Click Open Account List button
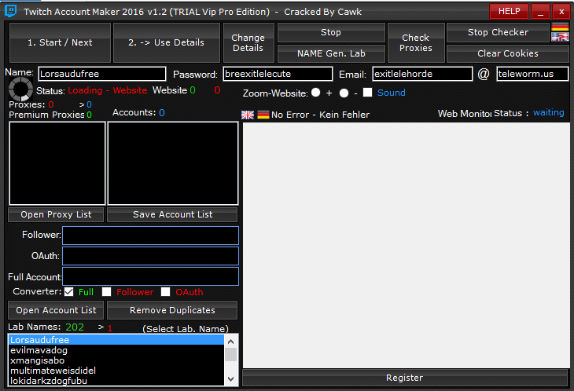 [56, 310]
